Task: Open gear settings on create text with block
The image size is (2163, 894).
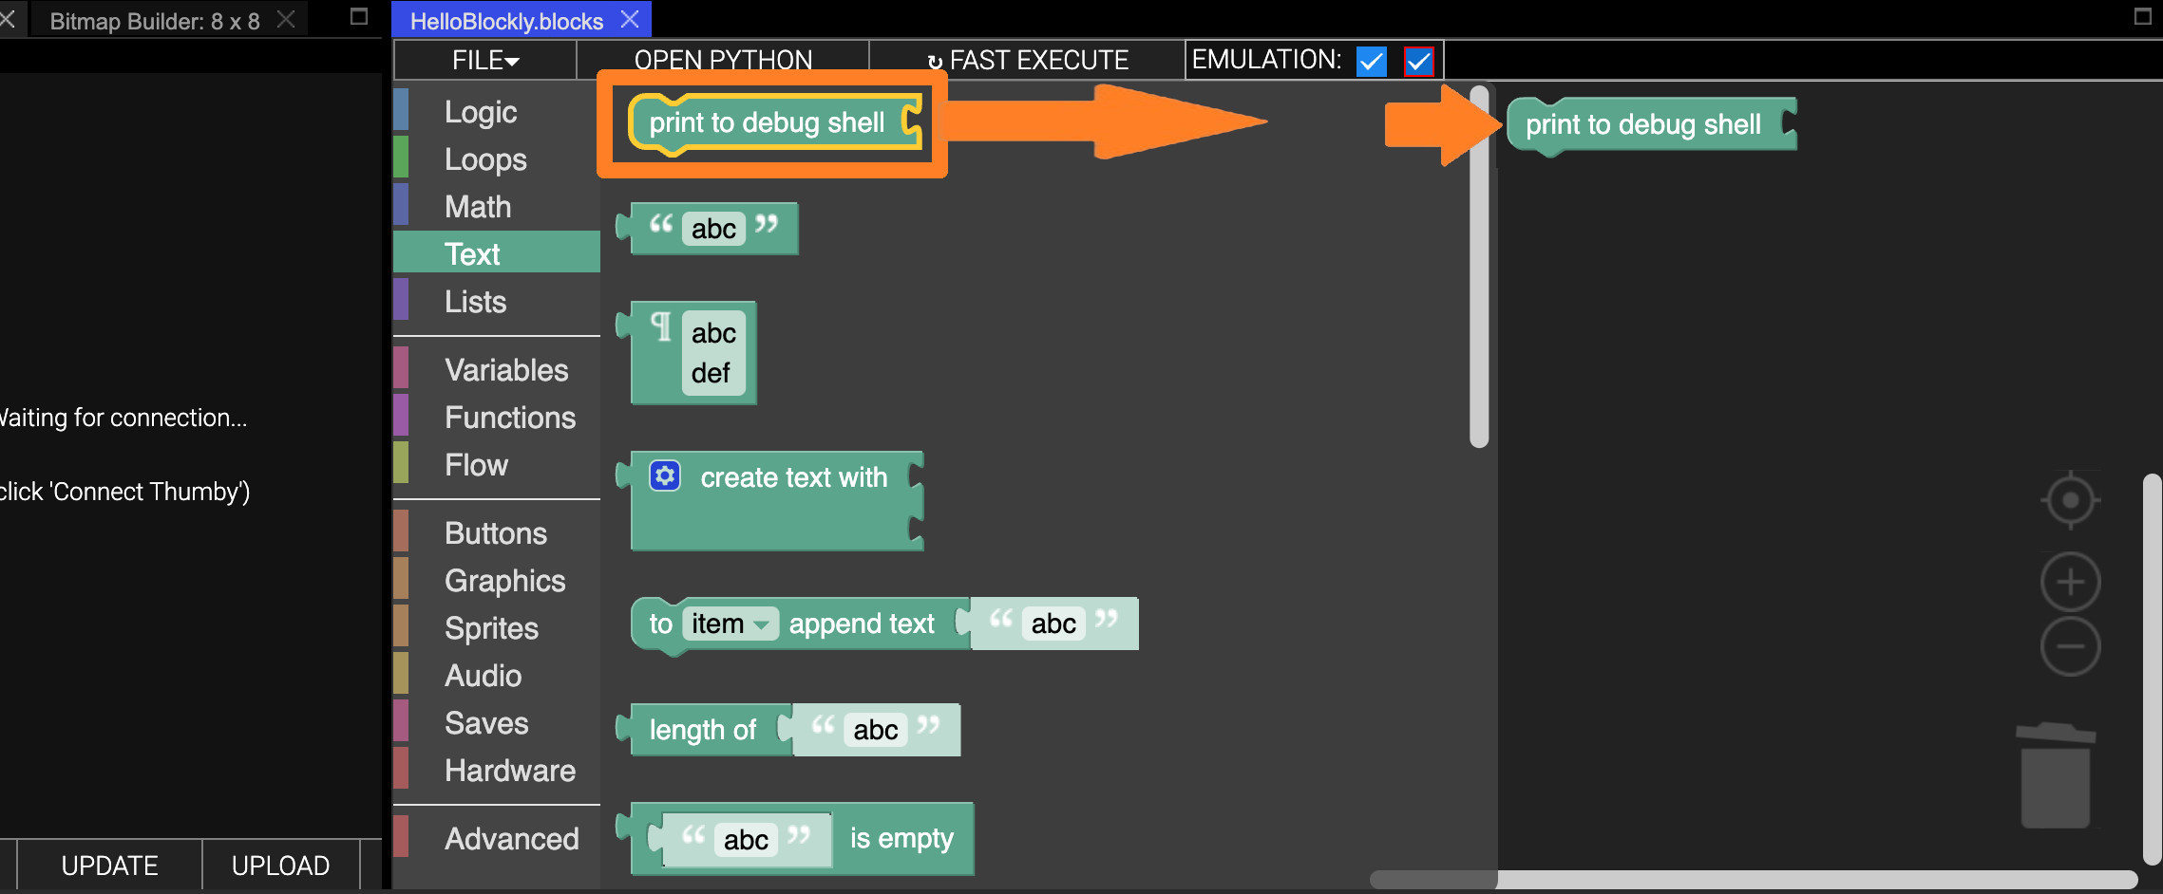Action: point(665,475)
